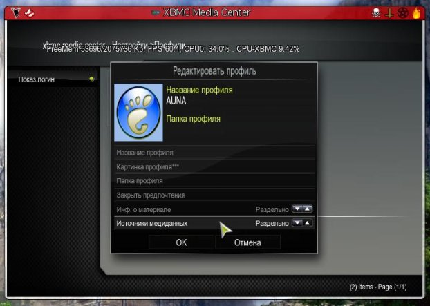Viewport: 430px width, 306px height.
Task: Click the ghostbusters logo title bar icon
Action: tap(29, 12)
